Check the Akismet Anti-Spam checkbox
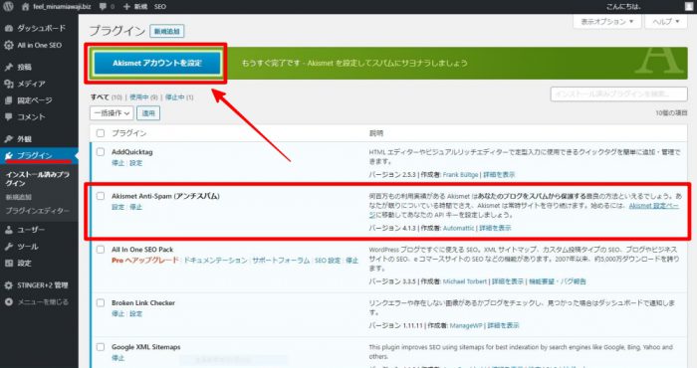 101,196
